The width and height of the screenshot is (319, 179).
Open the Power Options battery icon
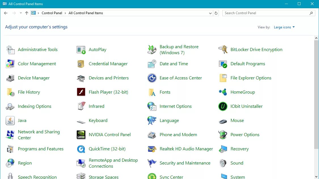coord(223,135)
